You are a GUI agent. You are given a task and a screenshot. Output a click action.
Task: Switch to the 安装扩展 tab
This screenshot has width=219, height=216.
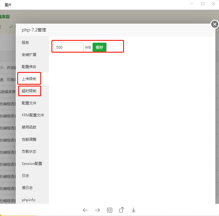(29, 55)
